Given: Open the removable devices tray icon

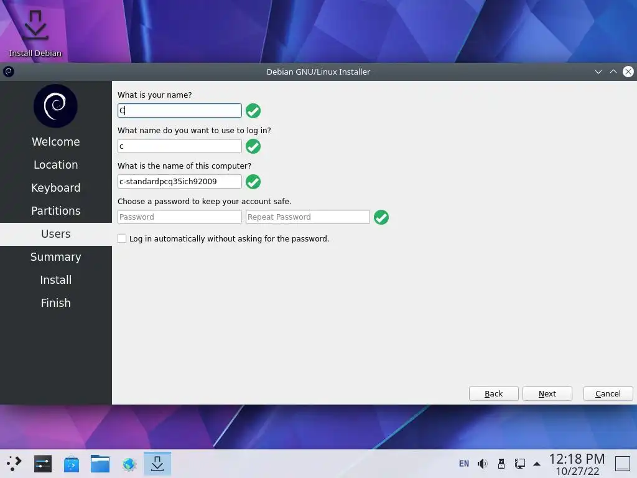Looking at the screenshot, I should [501, 463].
